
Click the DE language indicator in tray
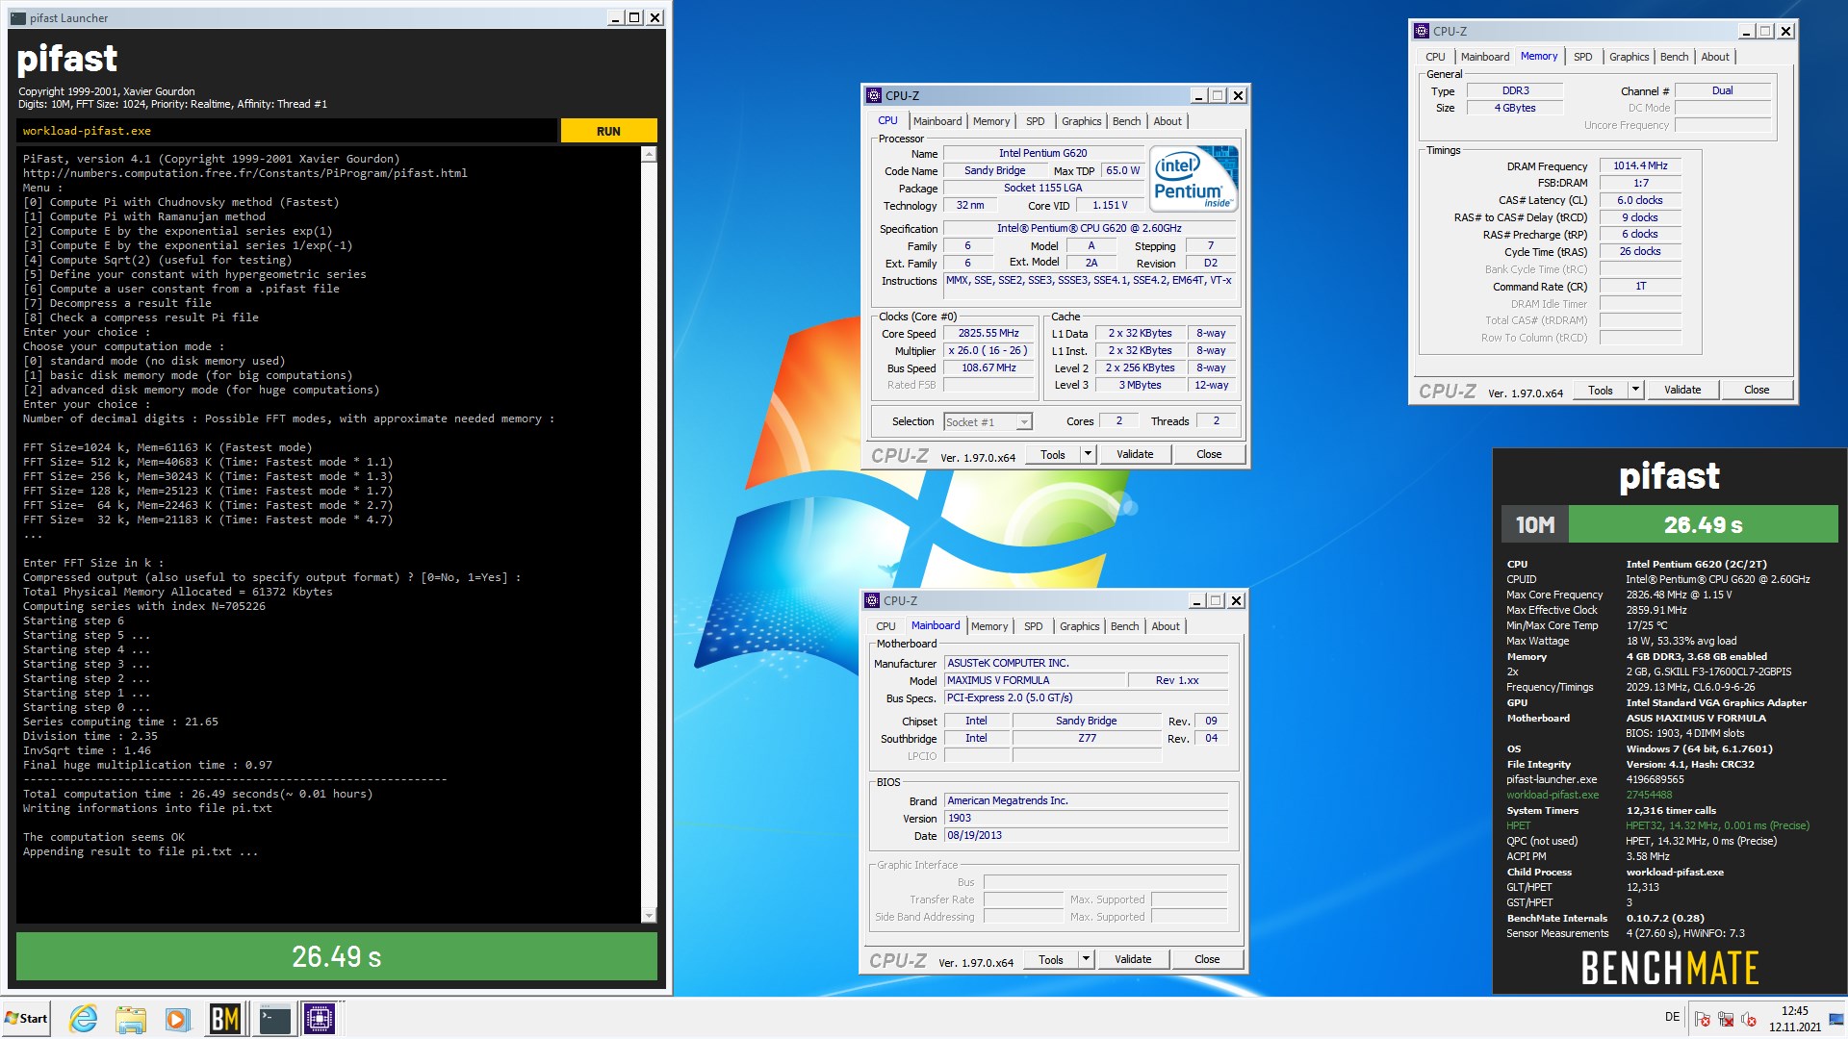1673,1017
